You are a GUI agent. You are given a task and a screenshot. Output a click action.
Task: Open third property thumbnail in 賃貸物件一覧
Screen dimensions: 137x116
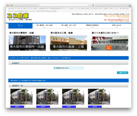click(73, 97)
